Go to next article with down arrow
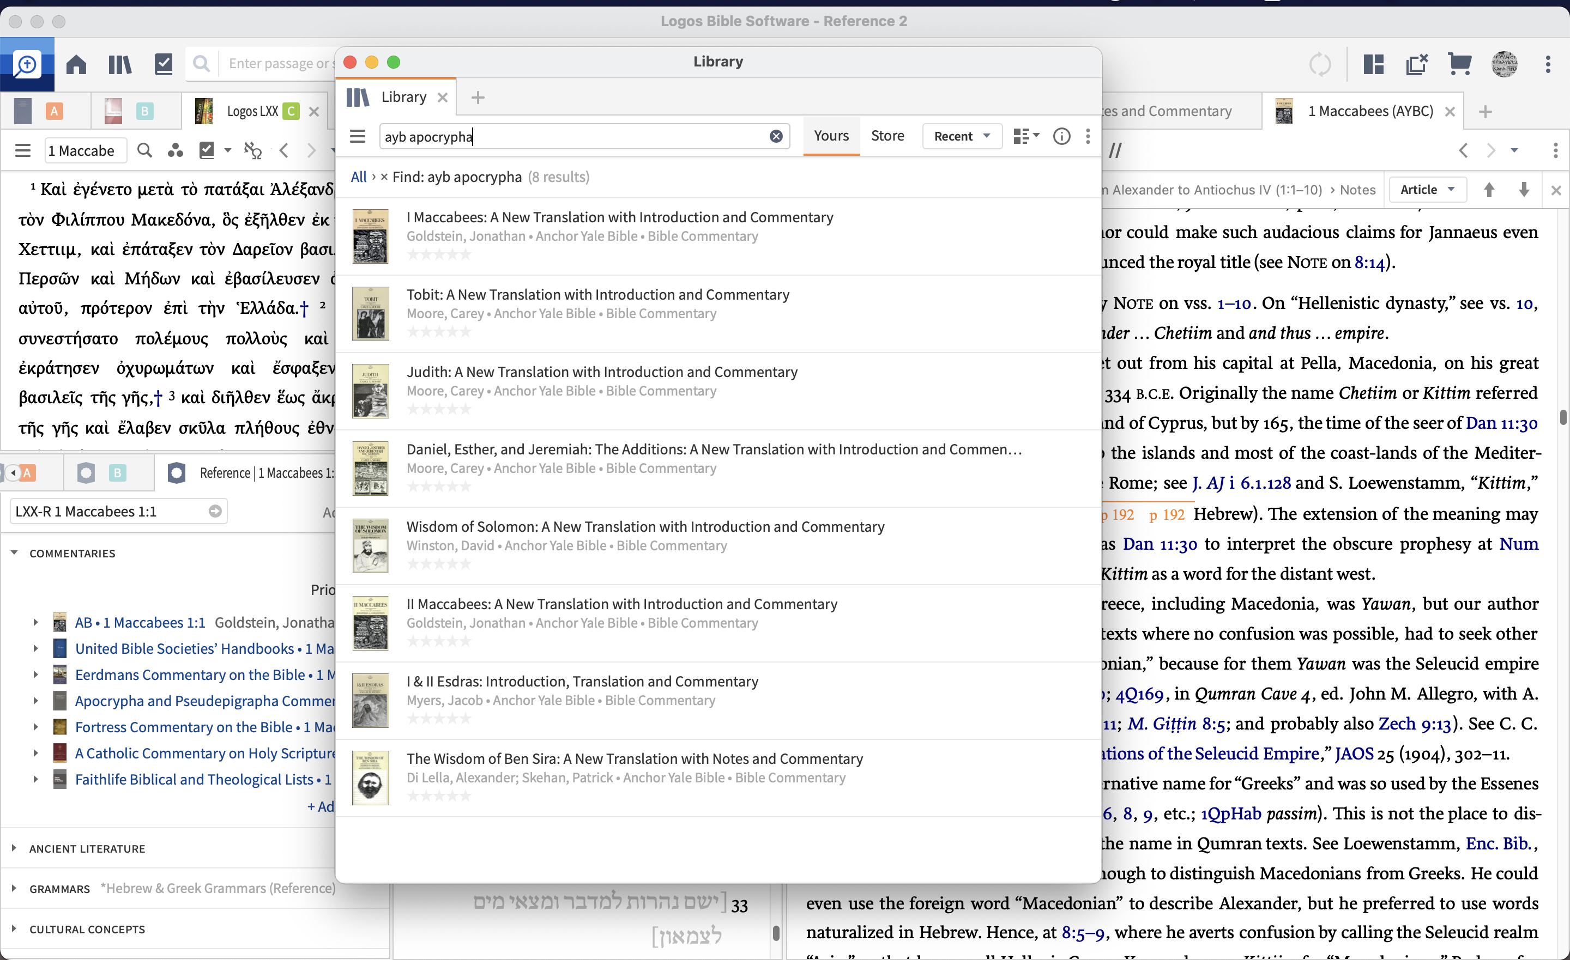 [x=1524, y=190]
